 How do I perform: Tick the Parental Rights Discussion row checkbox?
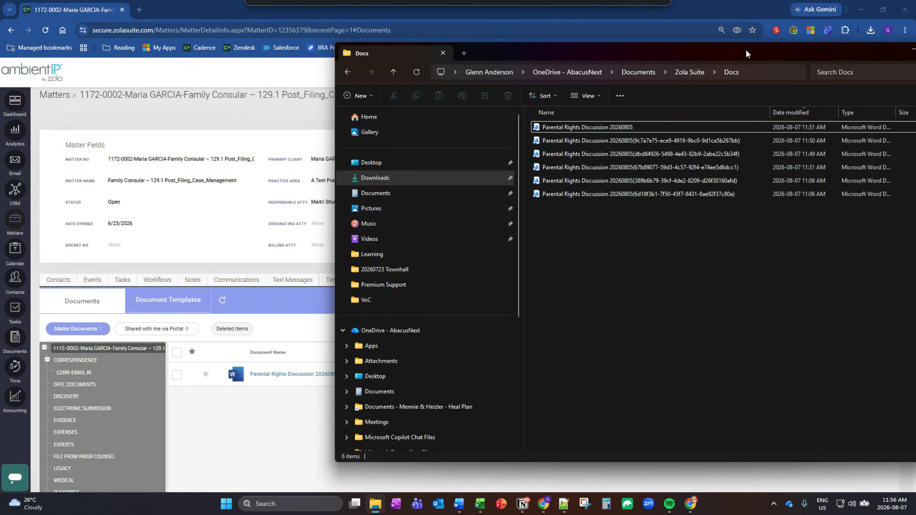click(177, 375)
